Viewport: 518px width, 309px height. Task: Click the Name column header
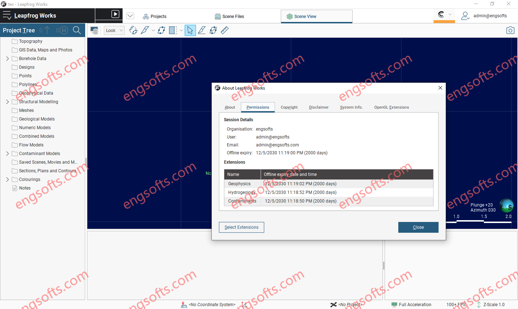click(x=242, y=174)
